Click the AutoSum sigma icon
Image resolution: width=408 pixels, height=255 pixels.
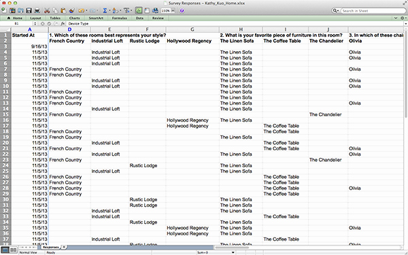105,11
